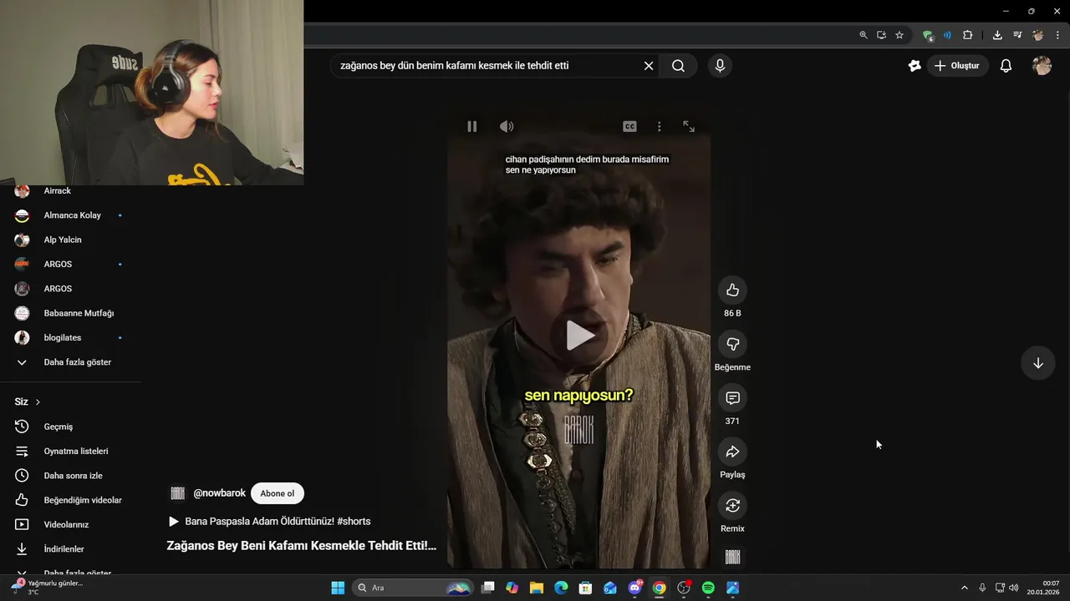
Task: Launch Spotify from the taskbar
Action: pyautogui.click(x=708, y=588)
